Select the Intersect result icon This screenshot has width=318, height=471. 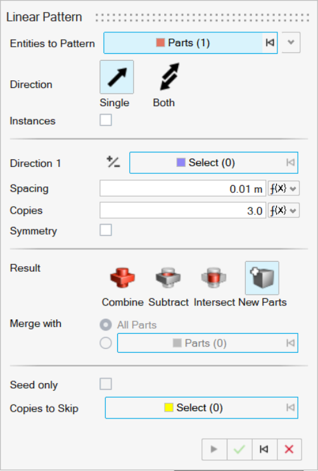point(213,278)
